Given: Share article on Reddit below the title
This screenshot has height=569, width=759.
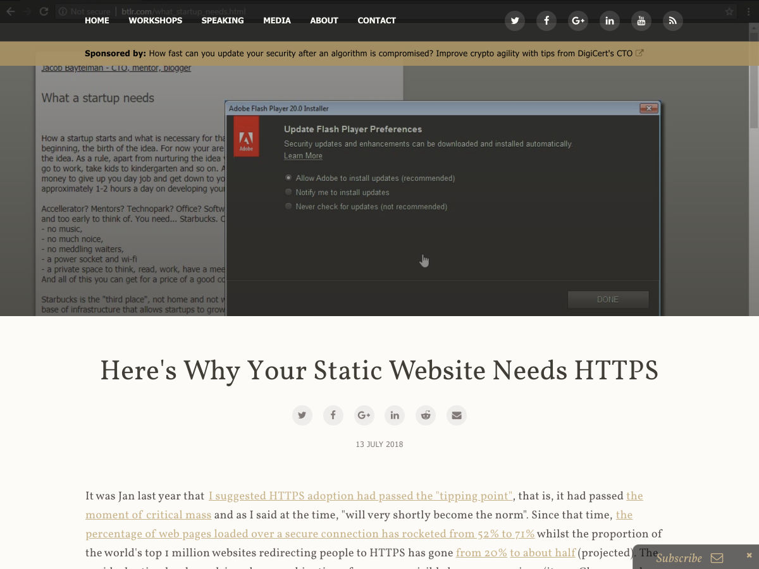Looking at the screenshot, I should tap(426, 415).
